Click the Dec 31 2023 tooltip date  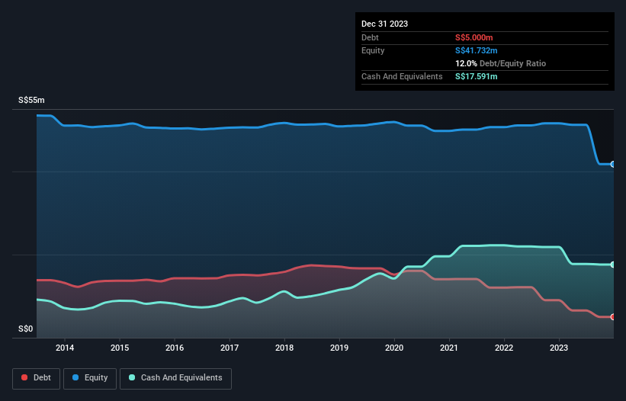384,24
